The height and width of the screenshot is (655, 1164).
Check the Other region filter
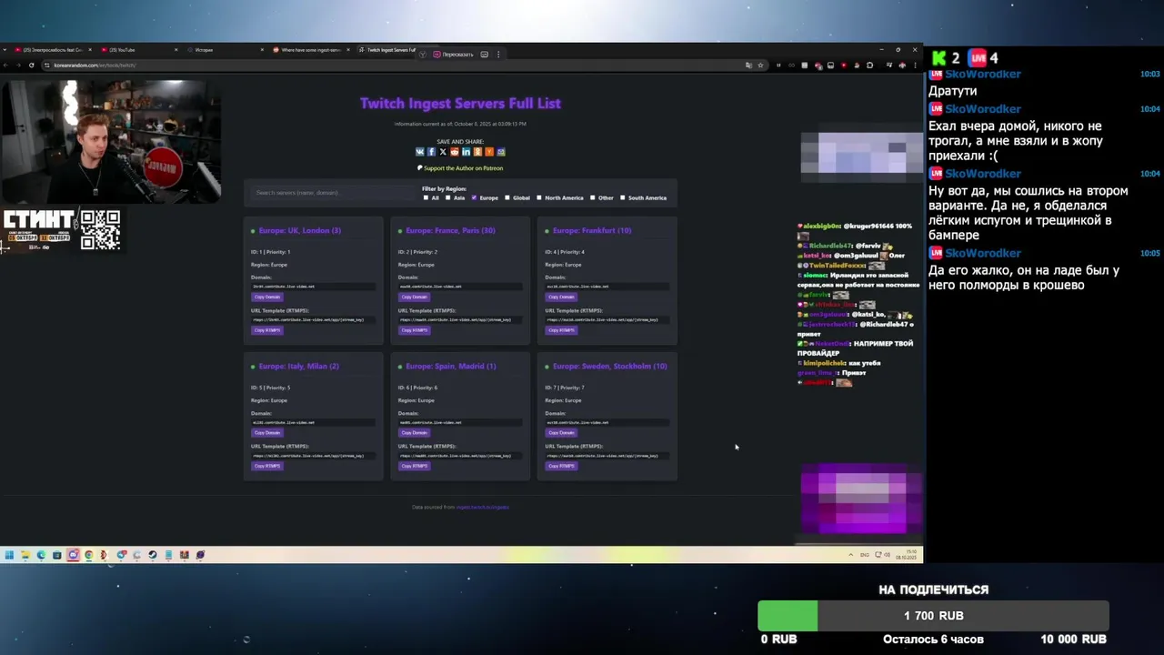pyautogui.click(x=593, y=197)
